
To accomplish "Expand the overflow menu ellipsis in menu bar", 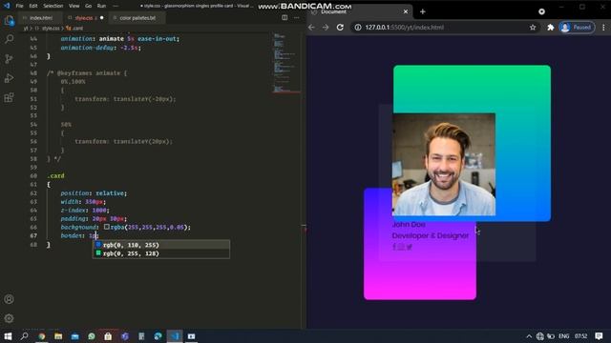I will [116, 6].
